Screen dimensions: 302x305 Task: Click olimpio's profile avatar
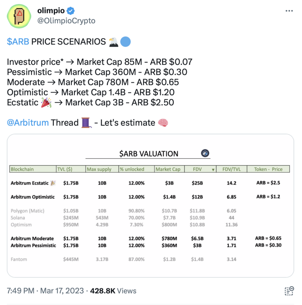(19, 16)
